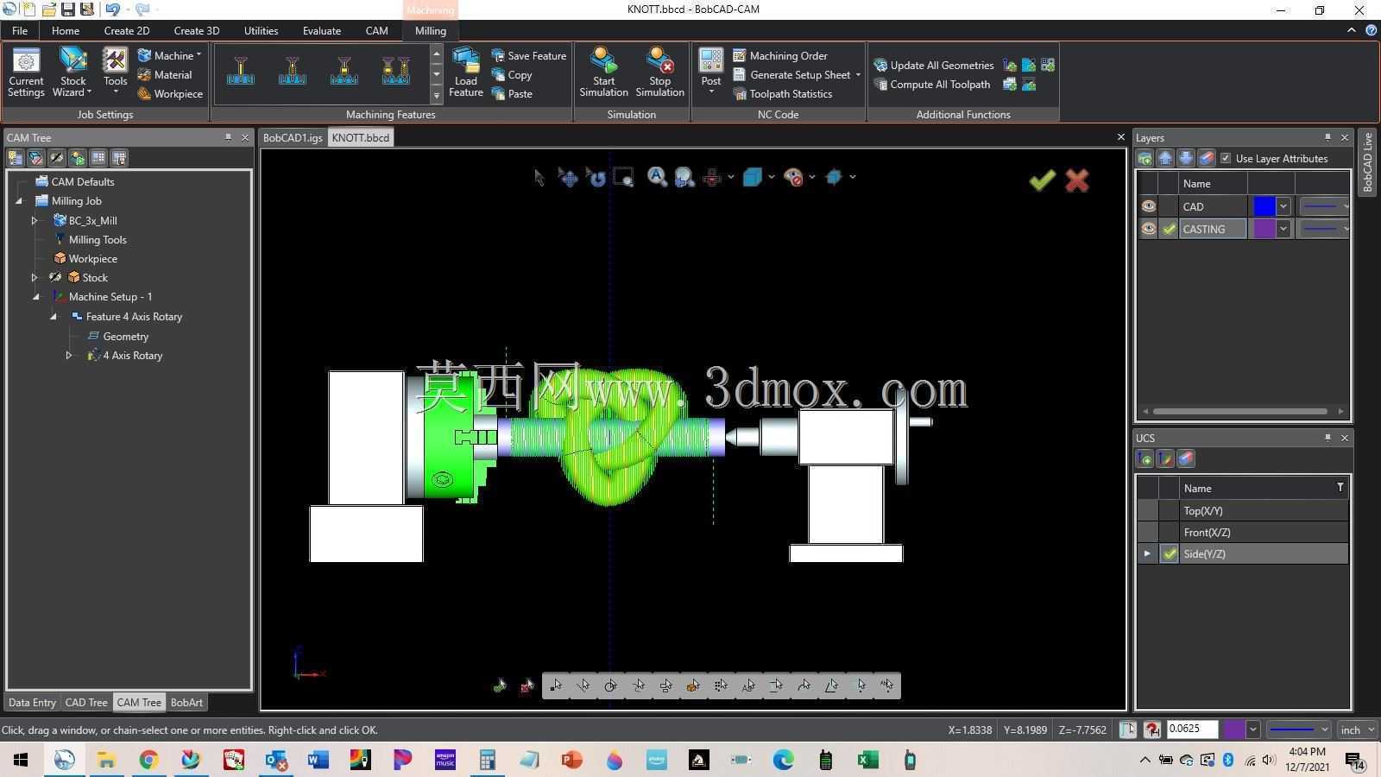Open the save icon in quick access toolbar
1381x777 pixels.
67,9
